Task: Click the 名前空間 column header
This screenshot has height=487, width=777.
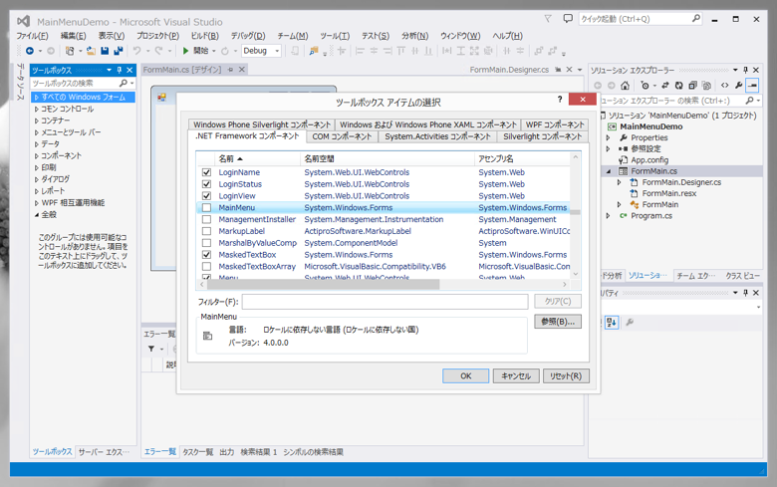Action: (388, 159)
